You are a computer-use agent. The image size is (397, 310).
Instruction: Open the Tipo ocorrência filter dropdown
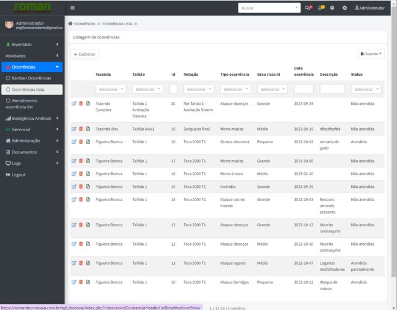tap(236, 89)
